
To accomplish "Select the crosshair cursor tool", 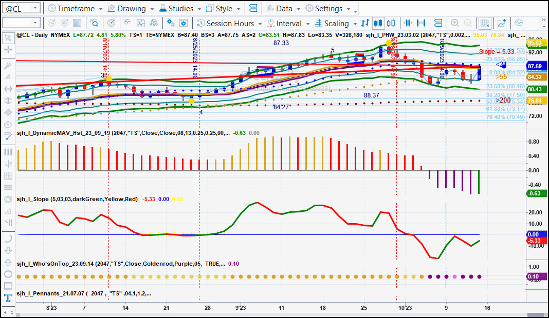I will click(x=8, y=49).
